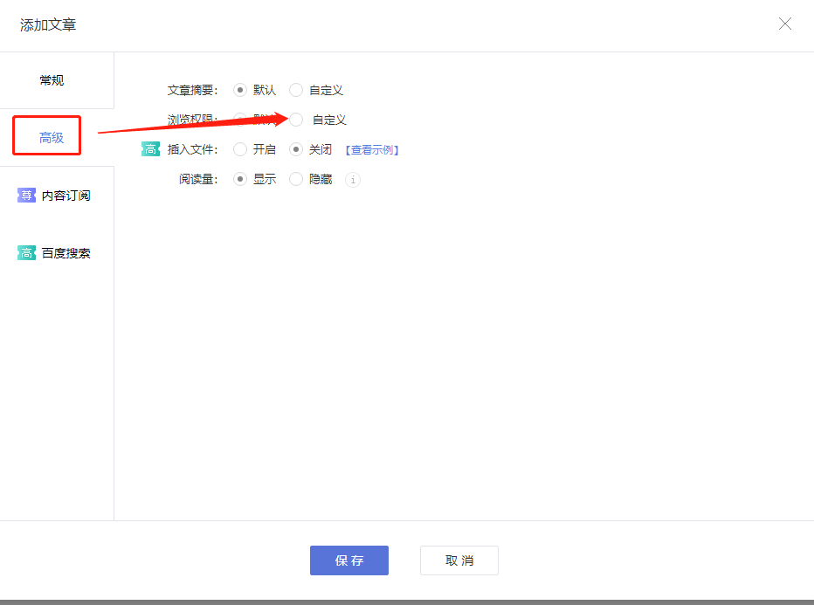
Task: Click the 添加文章 dialog title
Action: pos(48,25)
